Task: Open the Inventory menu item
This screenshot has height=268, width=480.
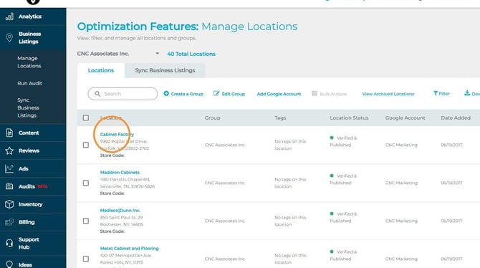Action: click(x=30, y=204)
